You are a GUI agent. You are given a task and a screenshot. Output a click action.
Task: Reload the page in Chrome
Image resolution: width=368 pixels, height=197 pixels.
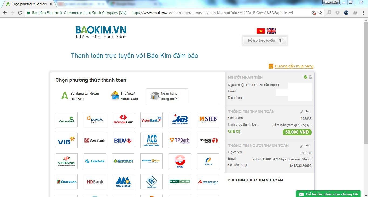[x=20, y=13]
